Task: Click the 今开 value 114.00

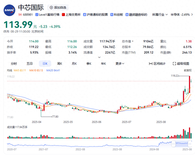Action: click(x=34, y=41)
